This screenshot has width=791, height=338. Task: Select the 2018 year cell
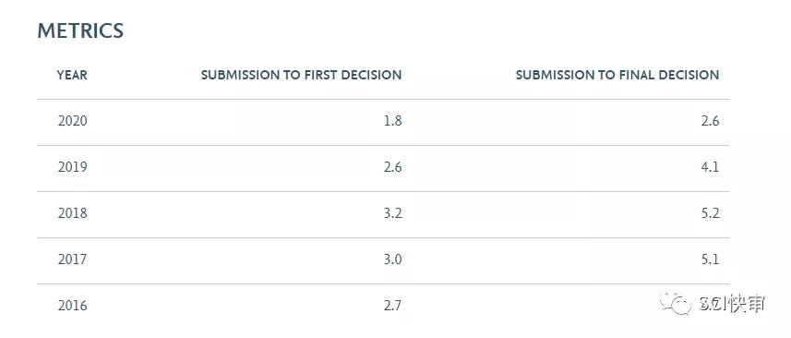tap(72, 213)
